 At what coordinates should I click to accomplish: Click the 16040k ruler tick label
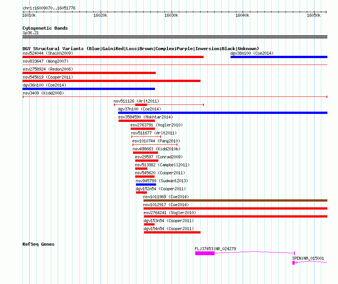click(242, 15)
